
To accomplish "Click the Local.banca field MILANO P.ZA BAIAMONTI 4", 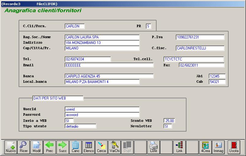I will click(102, 82).
